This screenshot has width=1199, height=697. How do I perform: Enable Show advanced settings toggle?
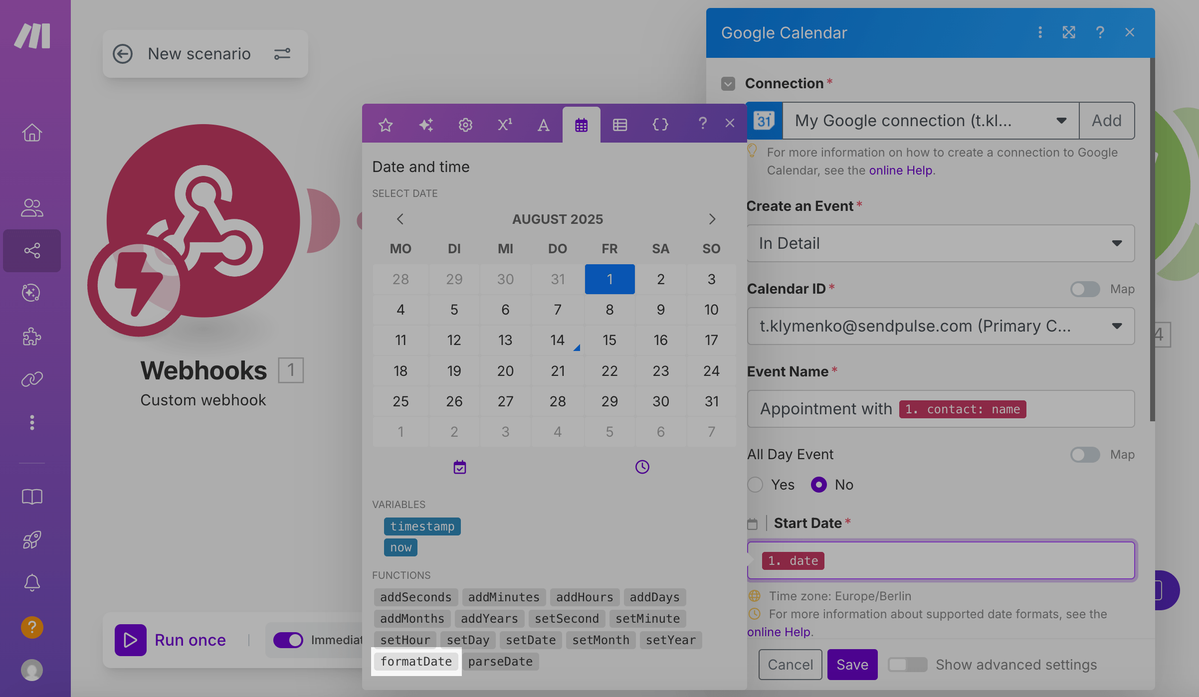[907, 665]
